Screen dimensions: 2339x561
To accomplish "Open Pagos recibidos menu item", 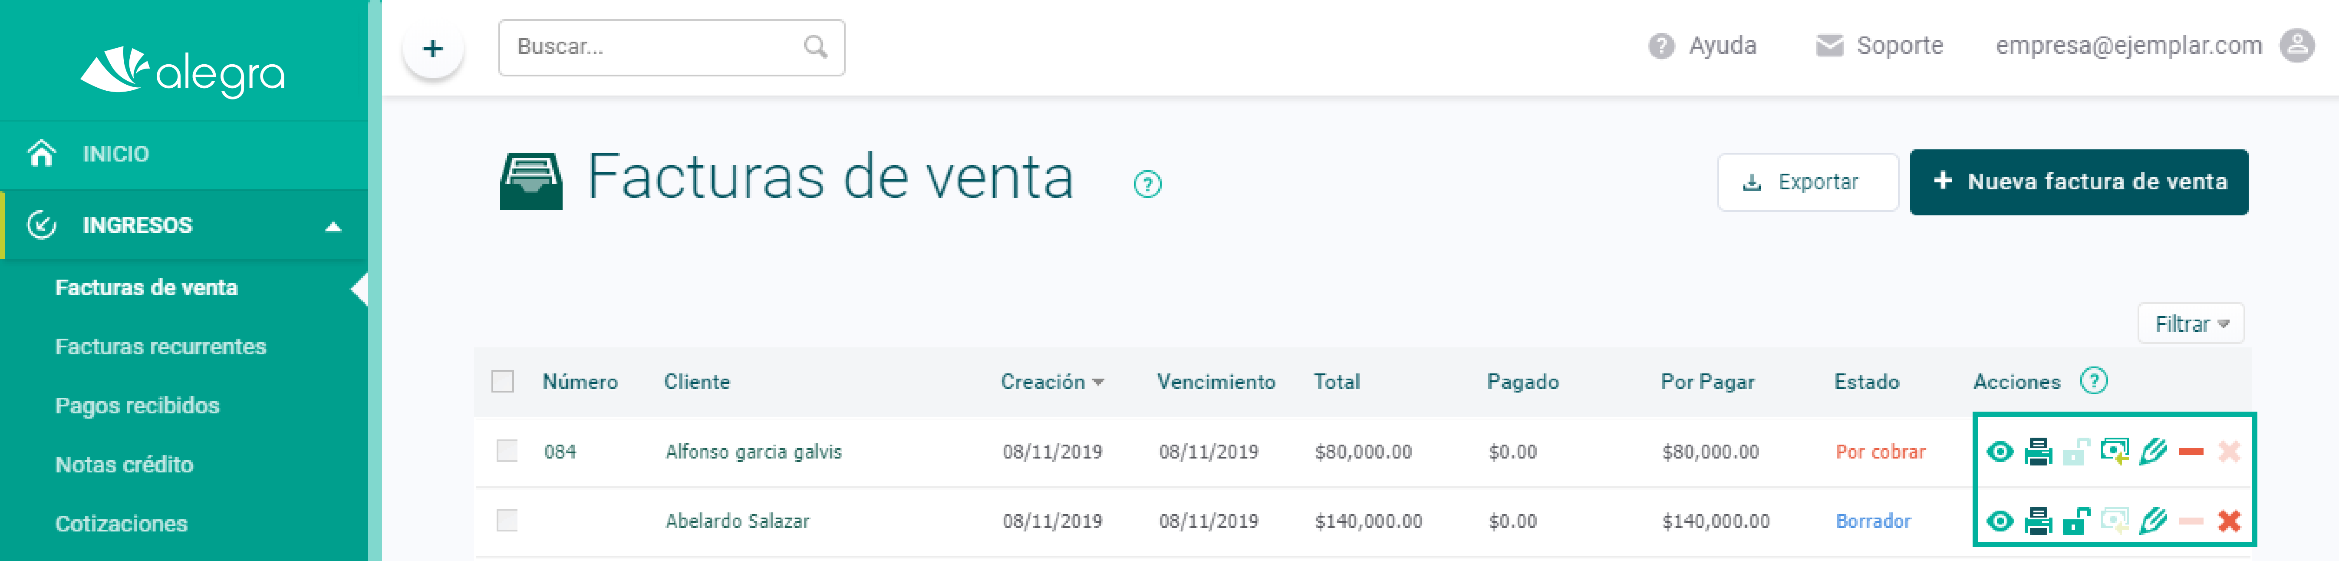I will 137,406.
